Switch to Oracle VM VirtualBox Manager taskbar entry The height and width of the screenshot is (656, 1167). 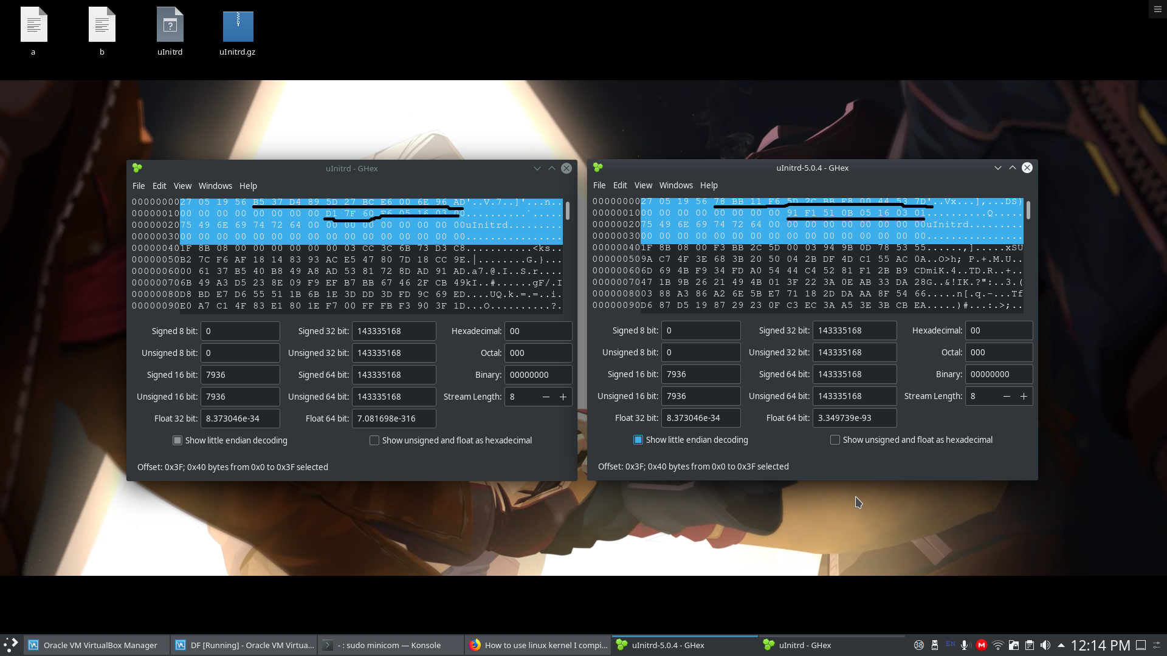[x=97, y=645]
